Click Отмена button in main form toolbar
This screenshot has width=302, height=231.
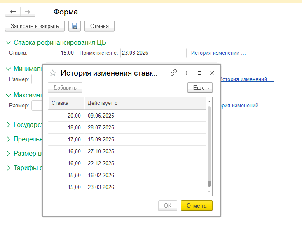click(x=99, y=26)
